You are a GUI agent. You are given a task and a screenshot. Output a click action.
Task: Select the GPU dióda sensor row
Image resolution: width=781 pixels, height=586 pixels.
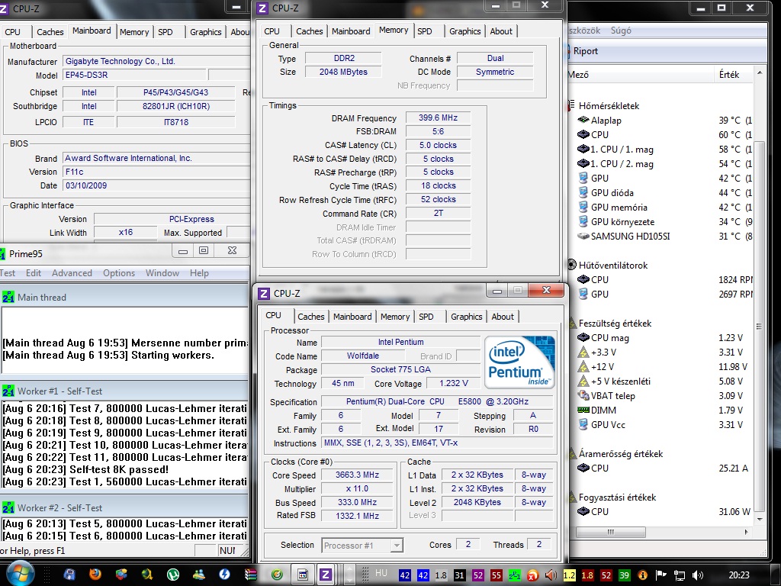(612, 192)
